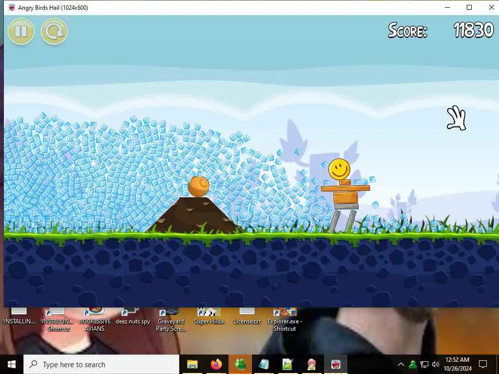499x374 pixels.
Task: Open License.txt on the desktop
Action: (x=247, y=317)
